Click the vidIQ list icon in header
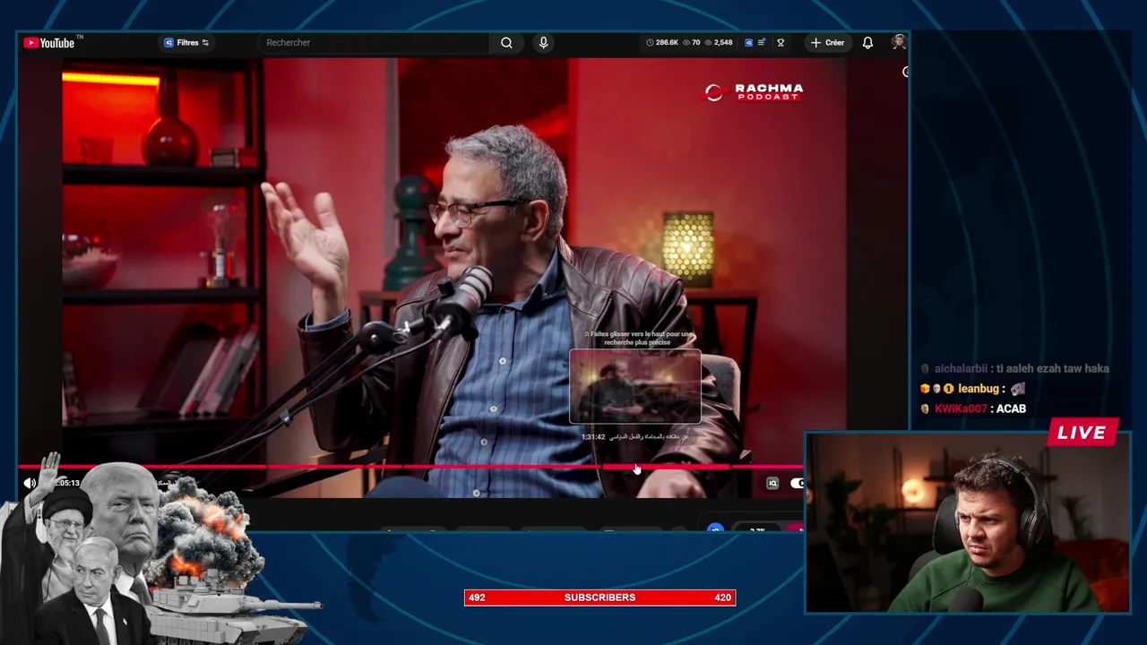This screenshot has width=1147, height=645. click(x=761, y=42)
